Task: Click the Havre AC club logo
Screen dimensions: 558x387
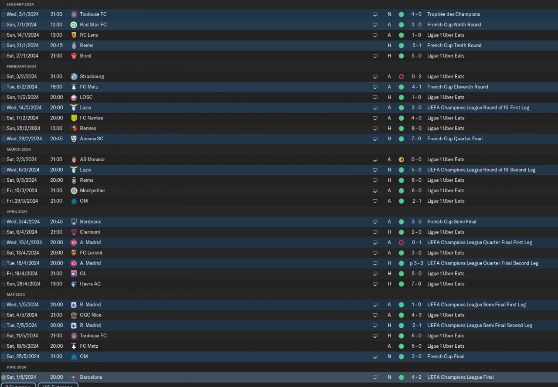Action: pyautogui.click(x=74, y=284)
